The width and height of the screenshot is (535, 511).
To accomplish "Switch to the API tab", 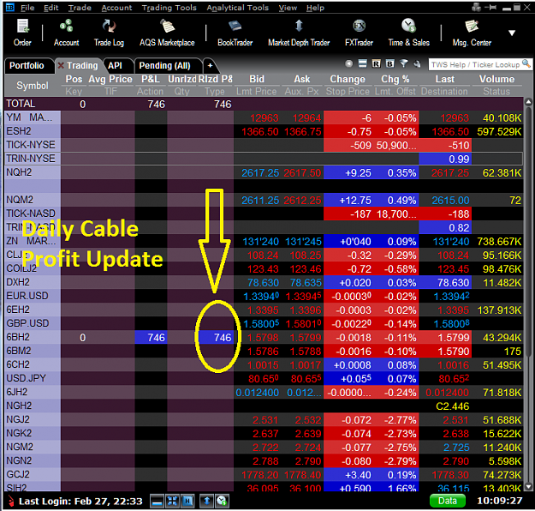I will click(x=115, y=65).
